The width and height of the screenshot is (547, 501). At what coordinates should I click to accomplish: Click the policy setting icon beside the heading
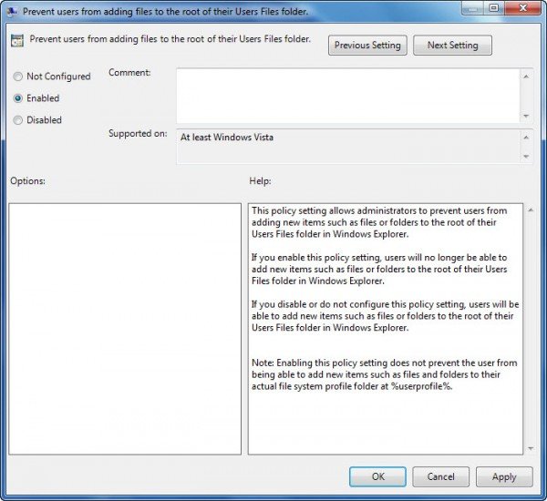click(x=17, y=40)
